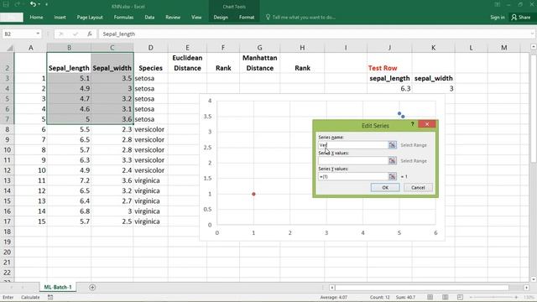537x302 pixels.
Task: Open the Ribbon Display Options icon
Action: coord(497,4)
